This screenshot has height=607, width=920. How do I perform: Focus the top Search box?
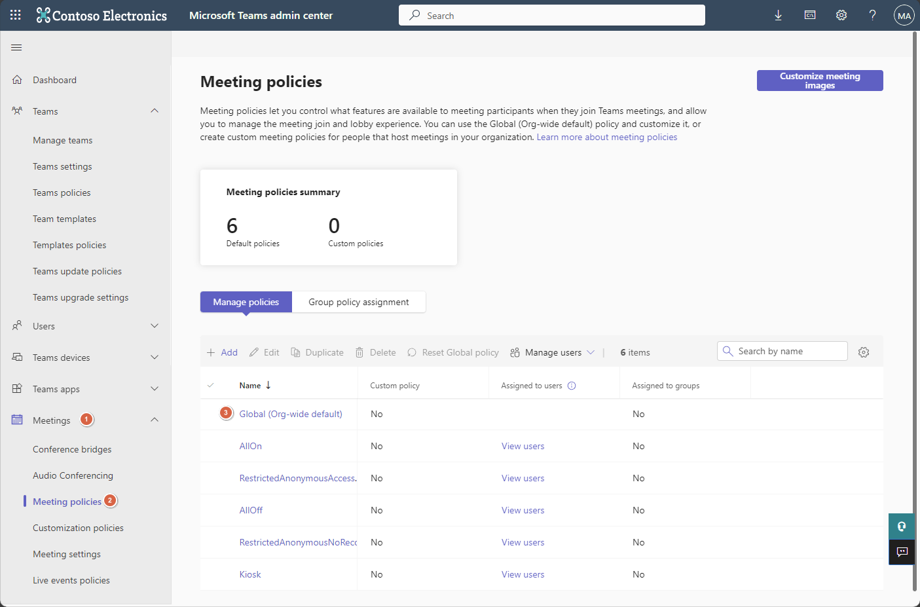[552, 15]
